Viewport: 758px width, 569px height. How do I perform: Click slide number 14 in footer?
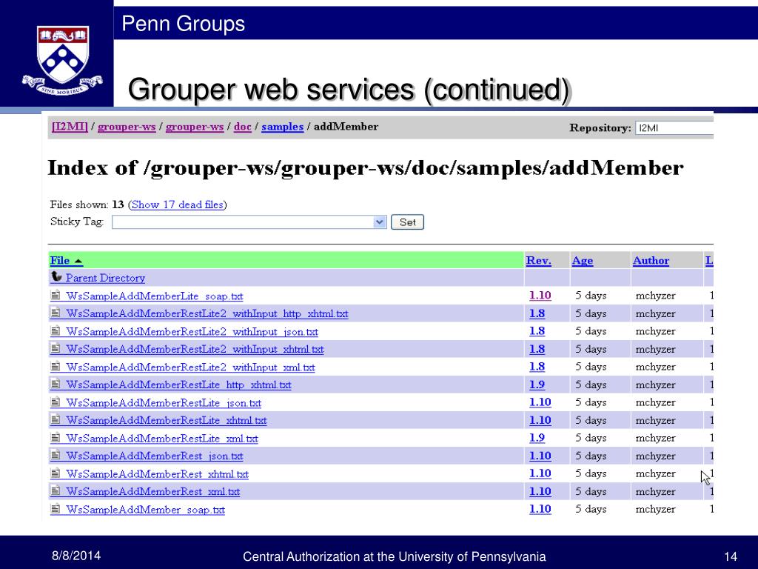click(731, 556)
